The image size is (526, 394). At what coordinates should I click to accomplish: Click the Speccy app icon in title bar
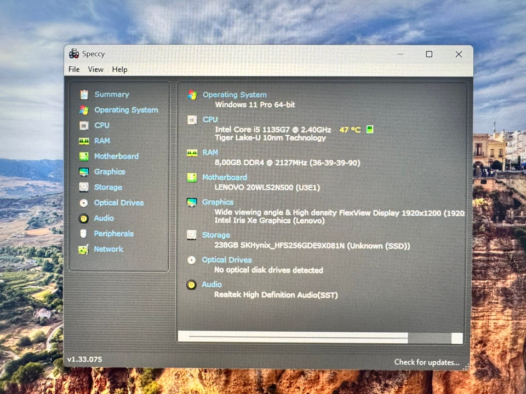coord(74,54)
